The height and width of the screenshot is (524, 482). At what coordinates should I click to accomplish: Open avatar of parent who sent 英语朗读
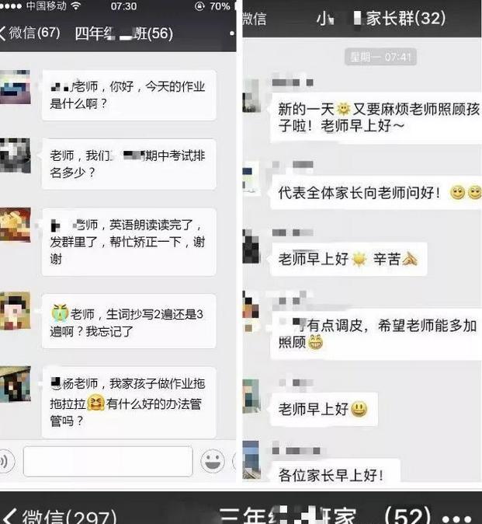[x=15, y=225]
